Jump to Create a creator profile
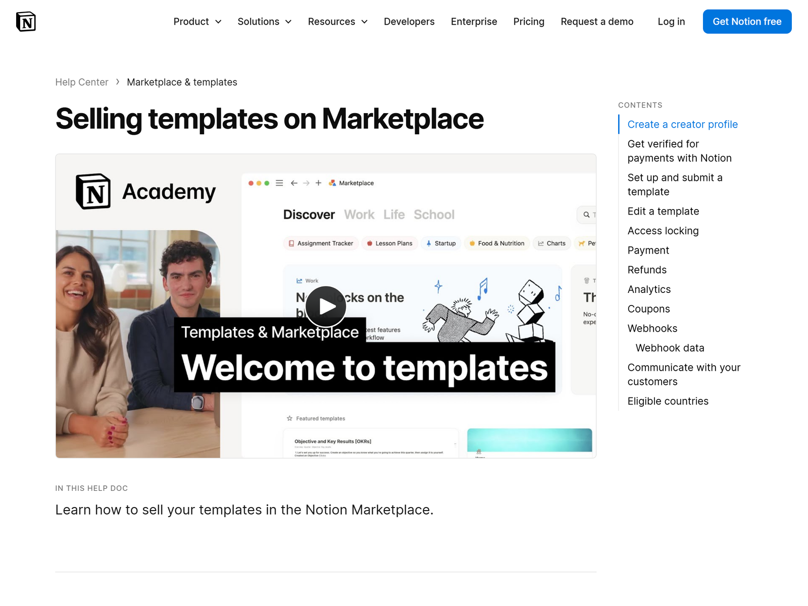This screenshot has width=808, height=606. [x=682, y=124]
